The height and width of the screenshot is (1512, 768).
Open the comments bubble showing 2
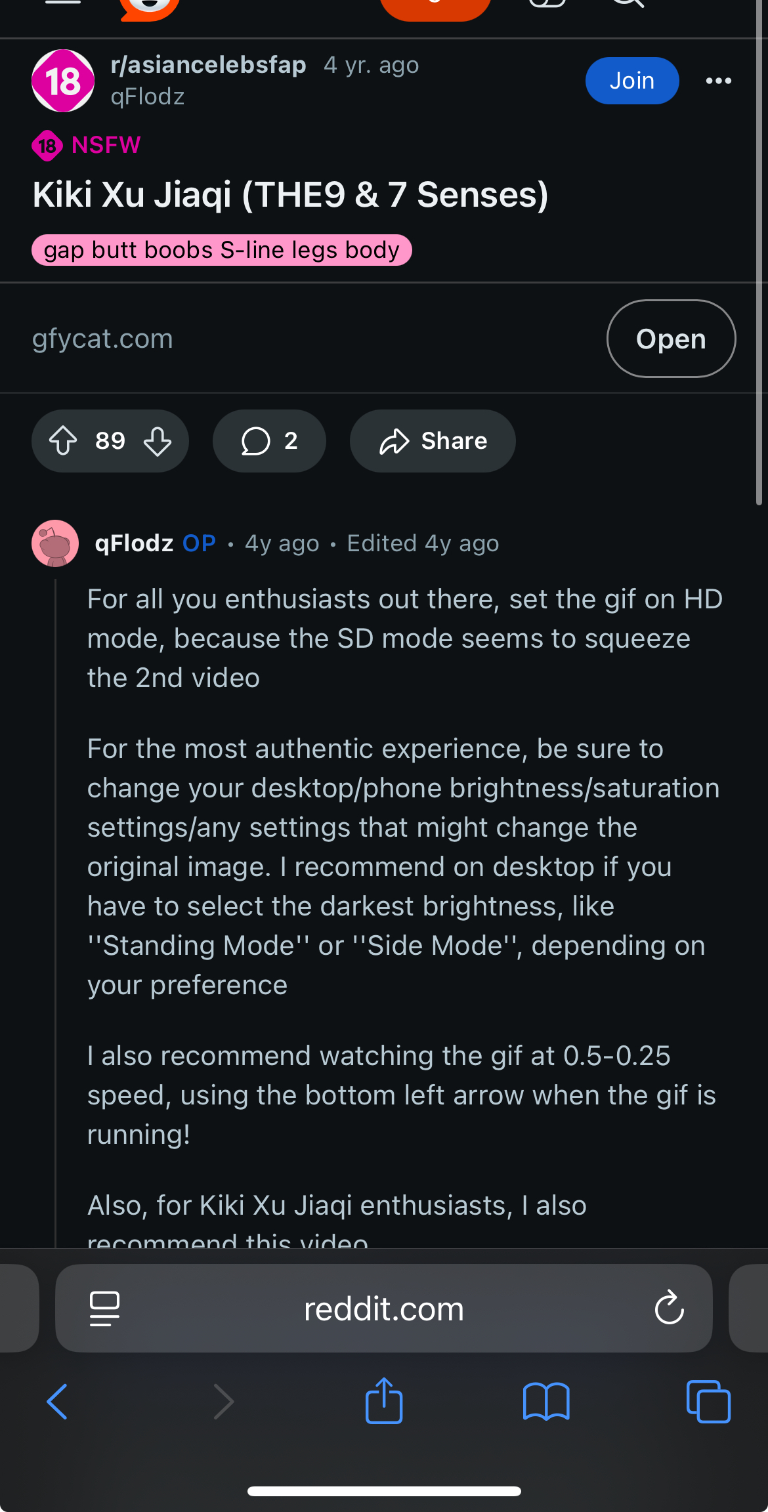[x=269, y=441]
